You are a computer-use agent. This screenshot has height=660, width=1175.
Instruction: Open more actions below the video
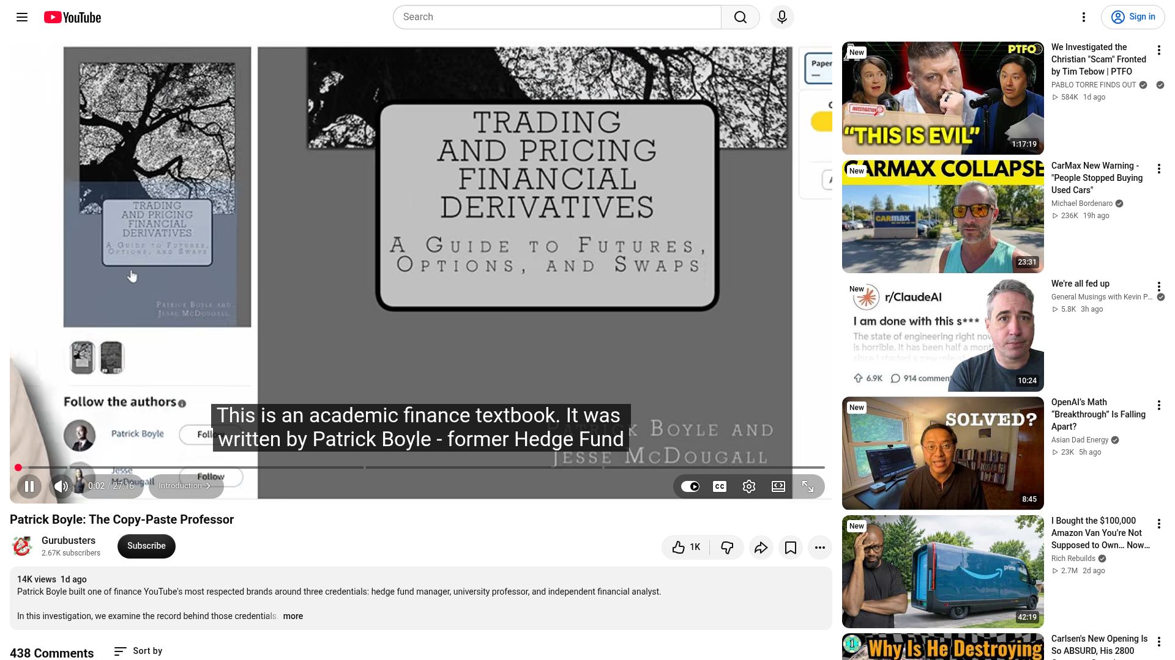click(x=820, y=548)
